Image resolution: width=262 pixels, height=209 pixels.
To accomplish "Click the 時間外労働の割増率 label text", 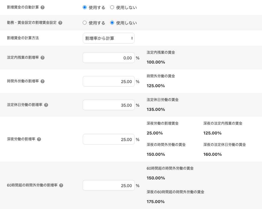I will click(23, 81).
